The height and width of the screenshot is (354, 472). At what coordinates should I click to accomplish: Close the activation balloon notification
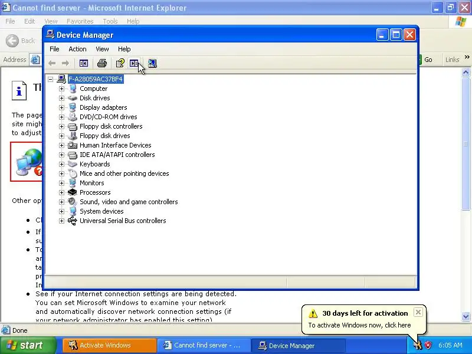pyautogui.click(x=418, y=313)
